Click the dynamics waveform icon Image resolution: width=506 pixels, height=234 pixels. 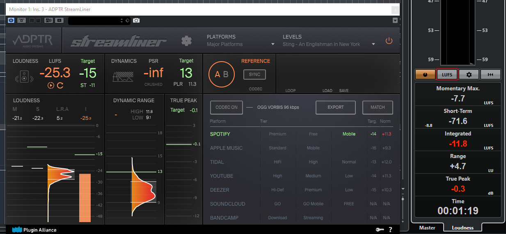[124, 76]
